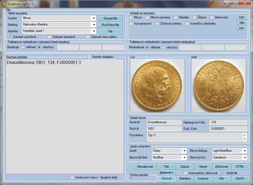The width and height of the screenshot is (253, 185).
Task: Click the Vše button
Action: click(242, 23)
